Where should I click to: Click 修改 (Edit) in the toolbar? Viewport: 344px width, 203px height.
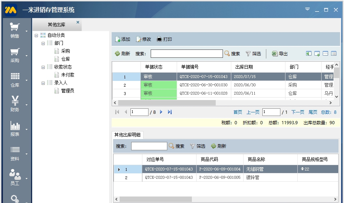(143, 39)
